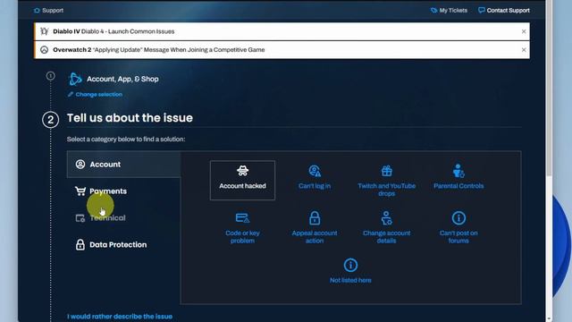The height and width of the screenshot is (322, 572).
Task: Select the Account category tab
Action: pos(123,165)
